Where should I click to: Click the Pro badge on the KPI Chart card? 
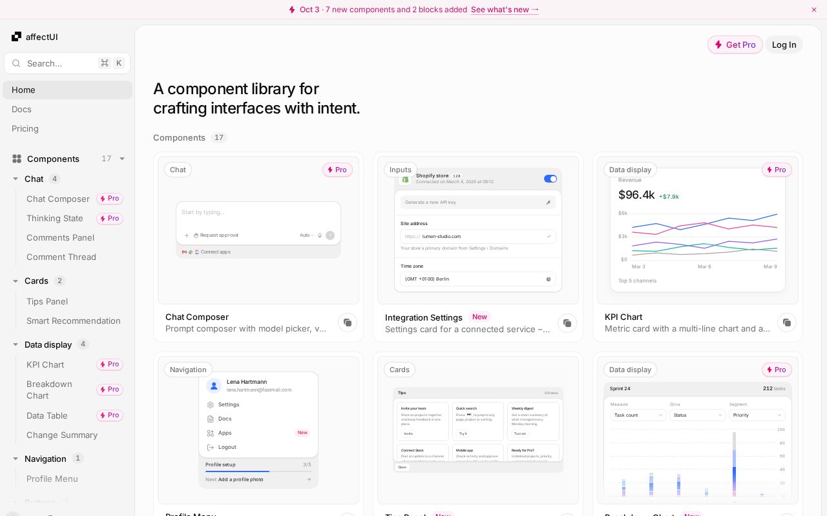(777, 170)
